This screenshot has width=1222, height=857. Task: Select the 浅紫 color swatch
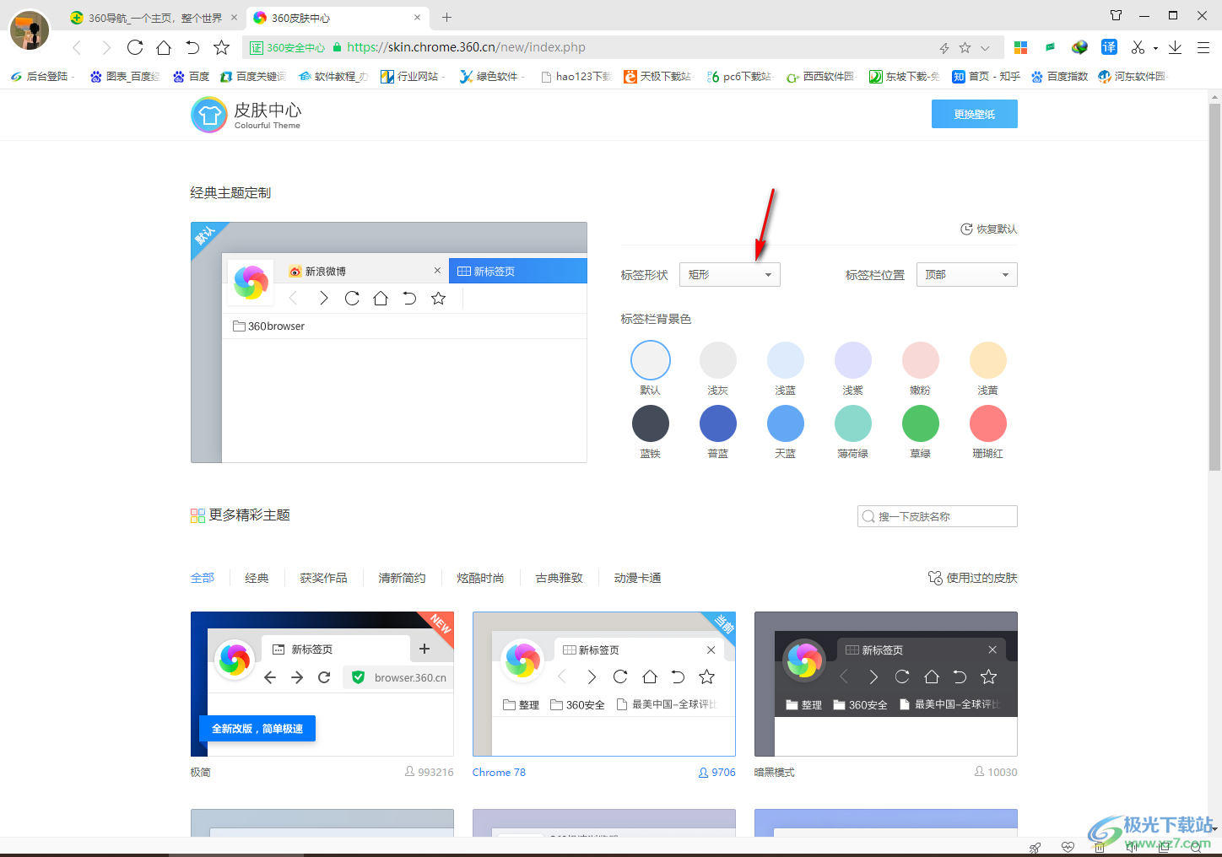[852, 360]
